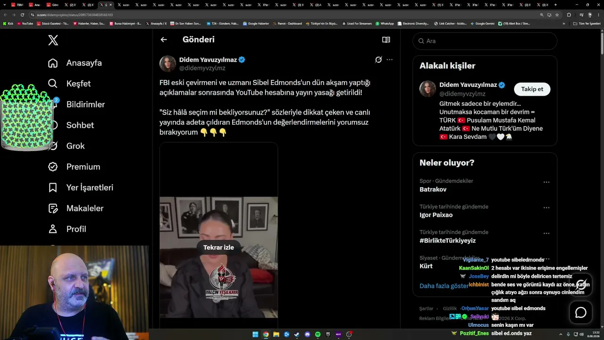
Task: Switch to the TBM browser tab
Action: [x=17, y=5]
